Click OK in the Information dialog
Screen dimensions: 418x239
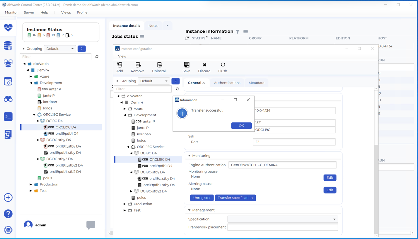(241, 126)
